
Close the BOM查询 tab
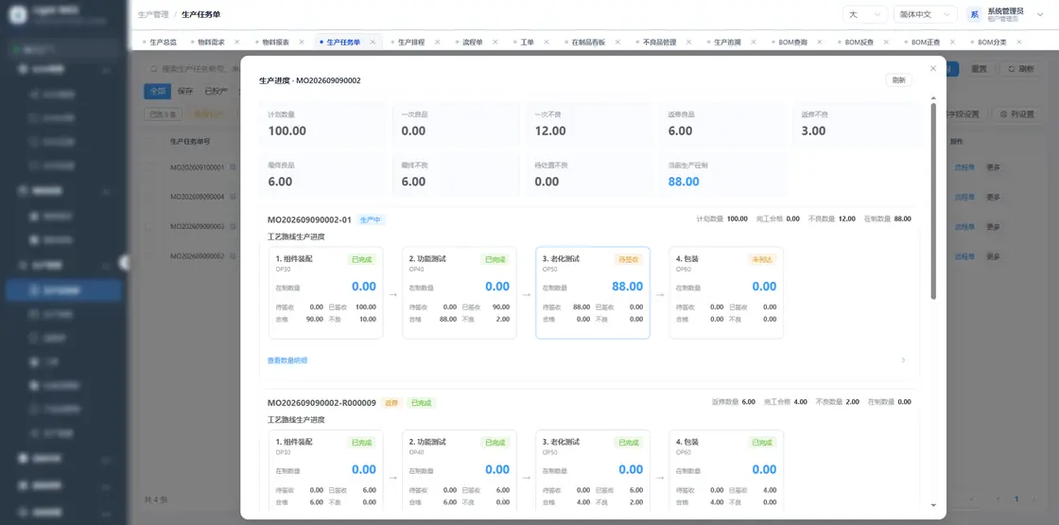coord(820,42)
